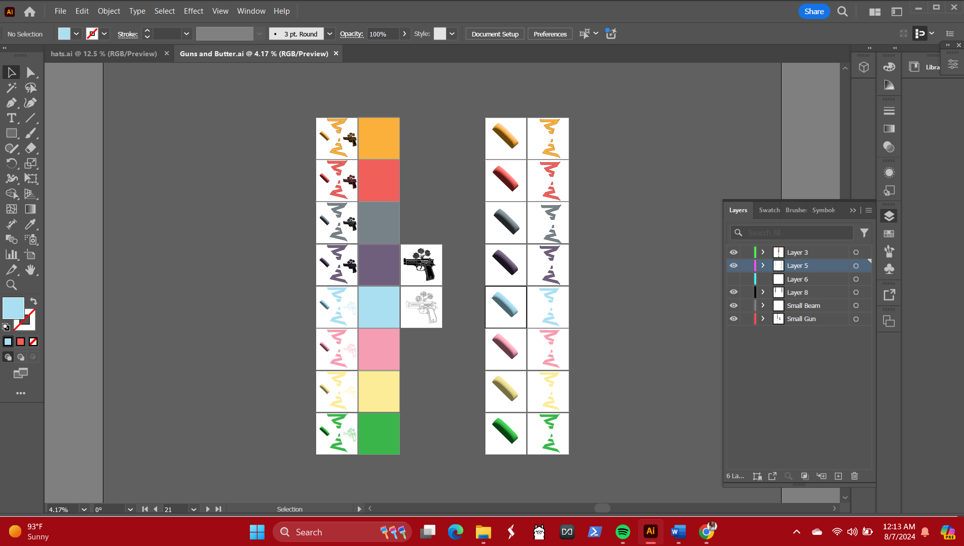Toggle visibility of Small Gun layer
Viewport: 964px width, 546px height.
[x=733, y=319]
